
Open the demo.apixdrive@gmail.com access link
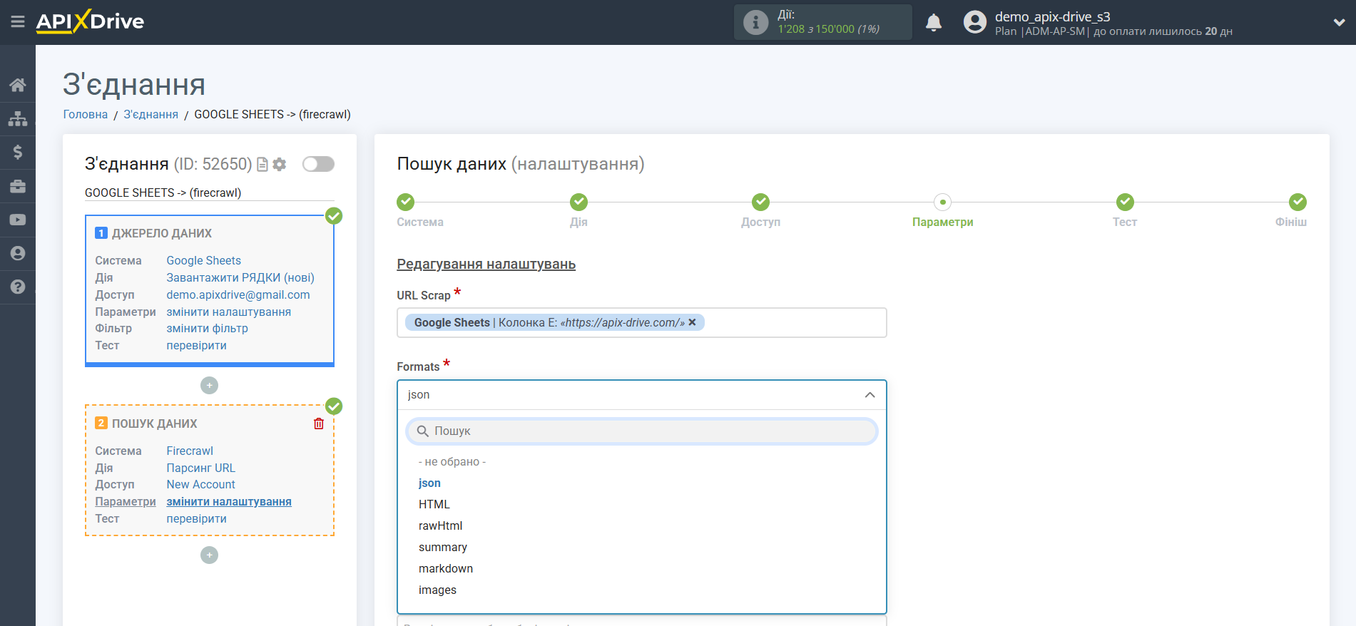pyautogui.click(x=238, y=295)
